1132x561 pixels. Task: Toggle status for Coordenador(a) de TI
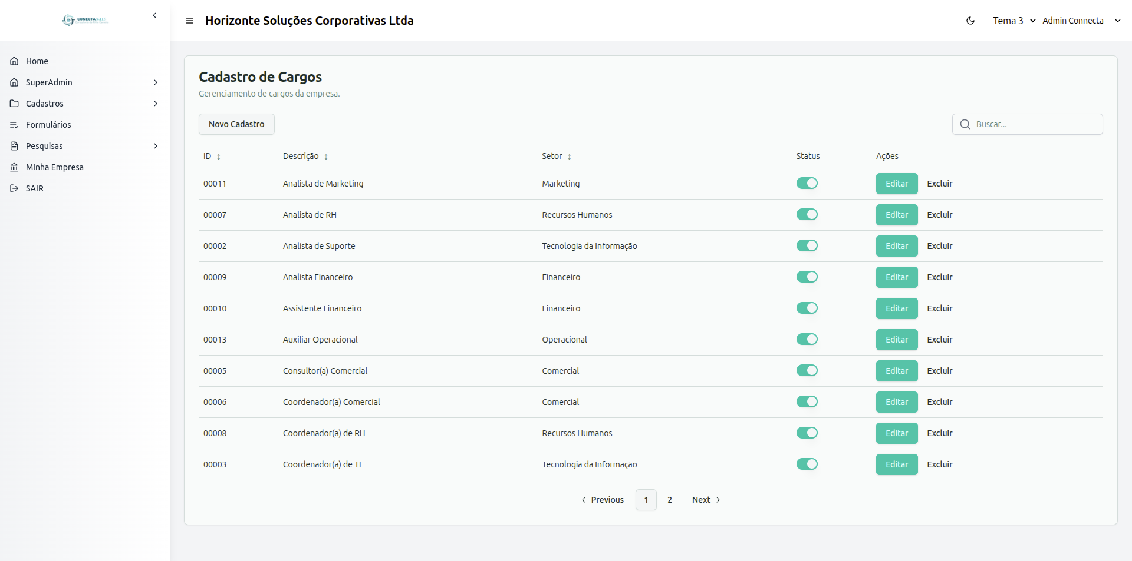coord(807,464)
